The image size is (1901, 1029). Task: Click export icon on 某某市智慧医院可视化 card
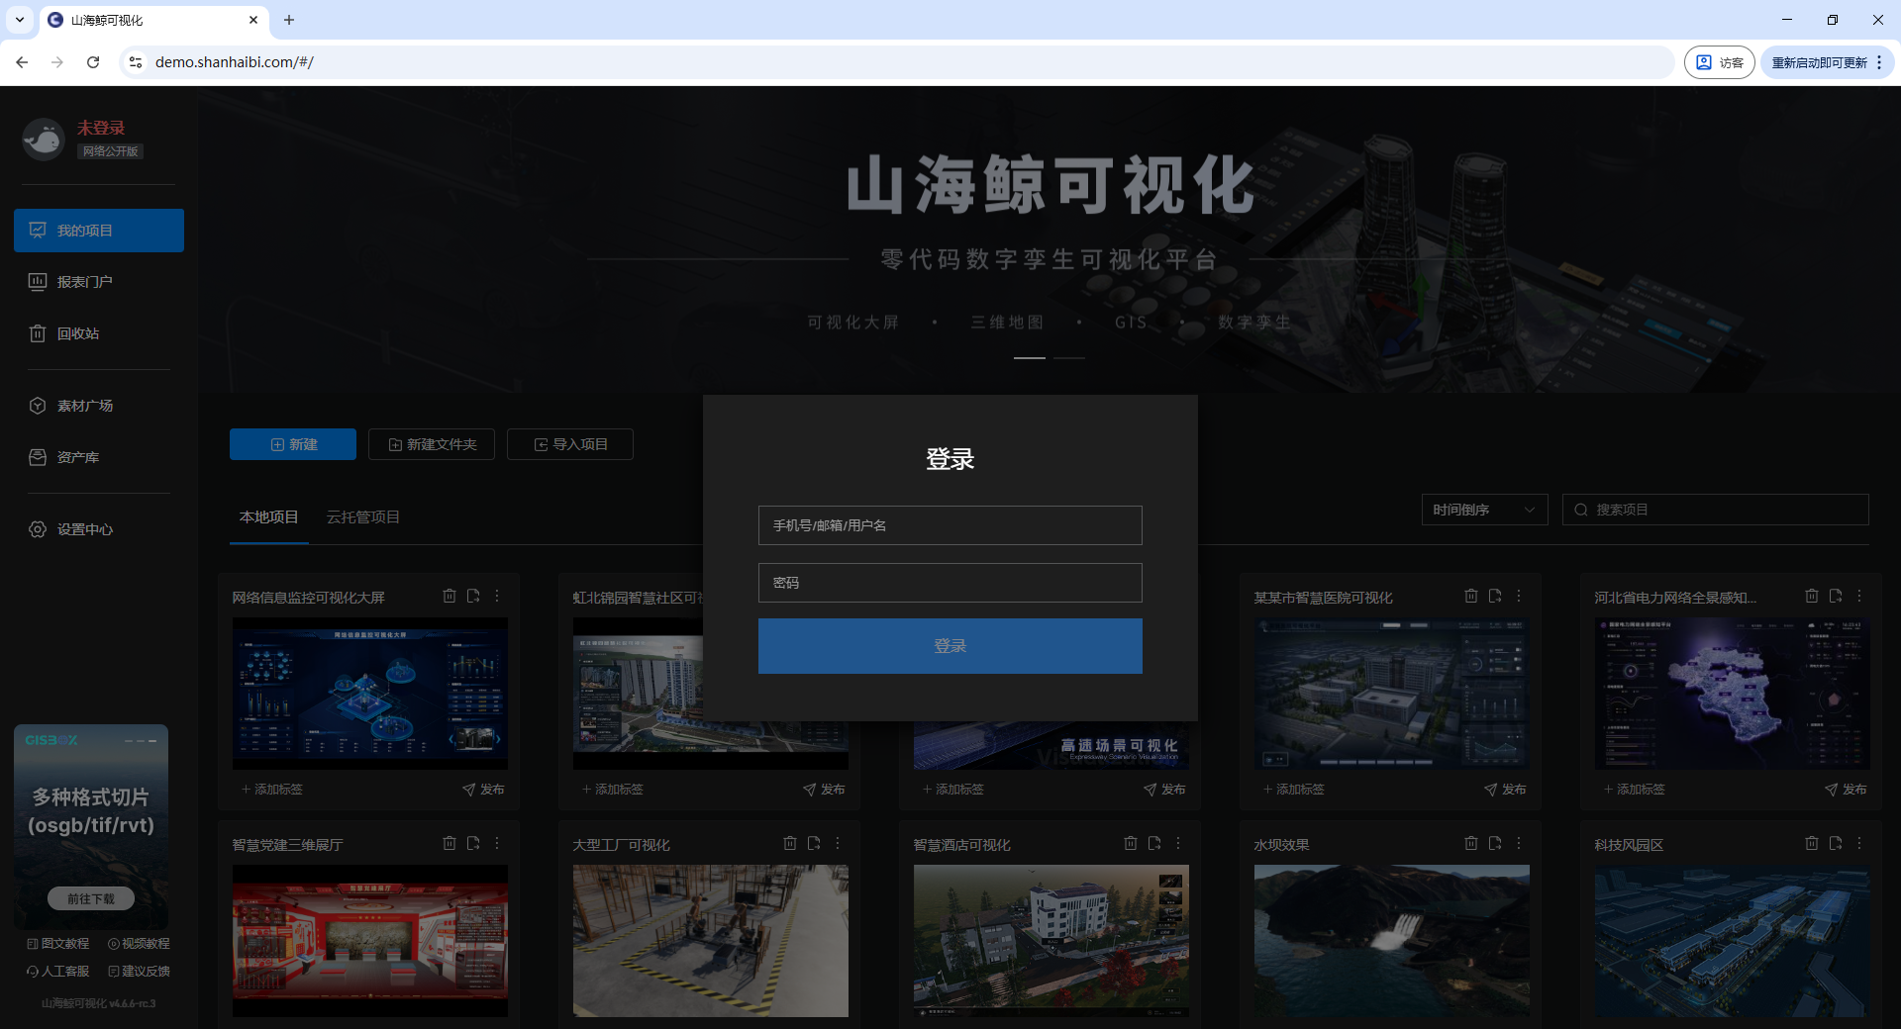[x=1495, y=596]
